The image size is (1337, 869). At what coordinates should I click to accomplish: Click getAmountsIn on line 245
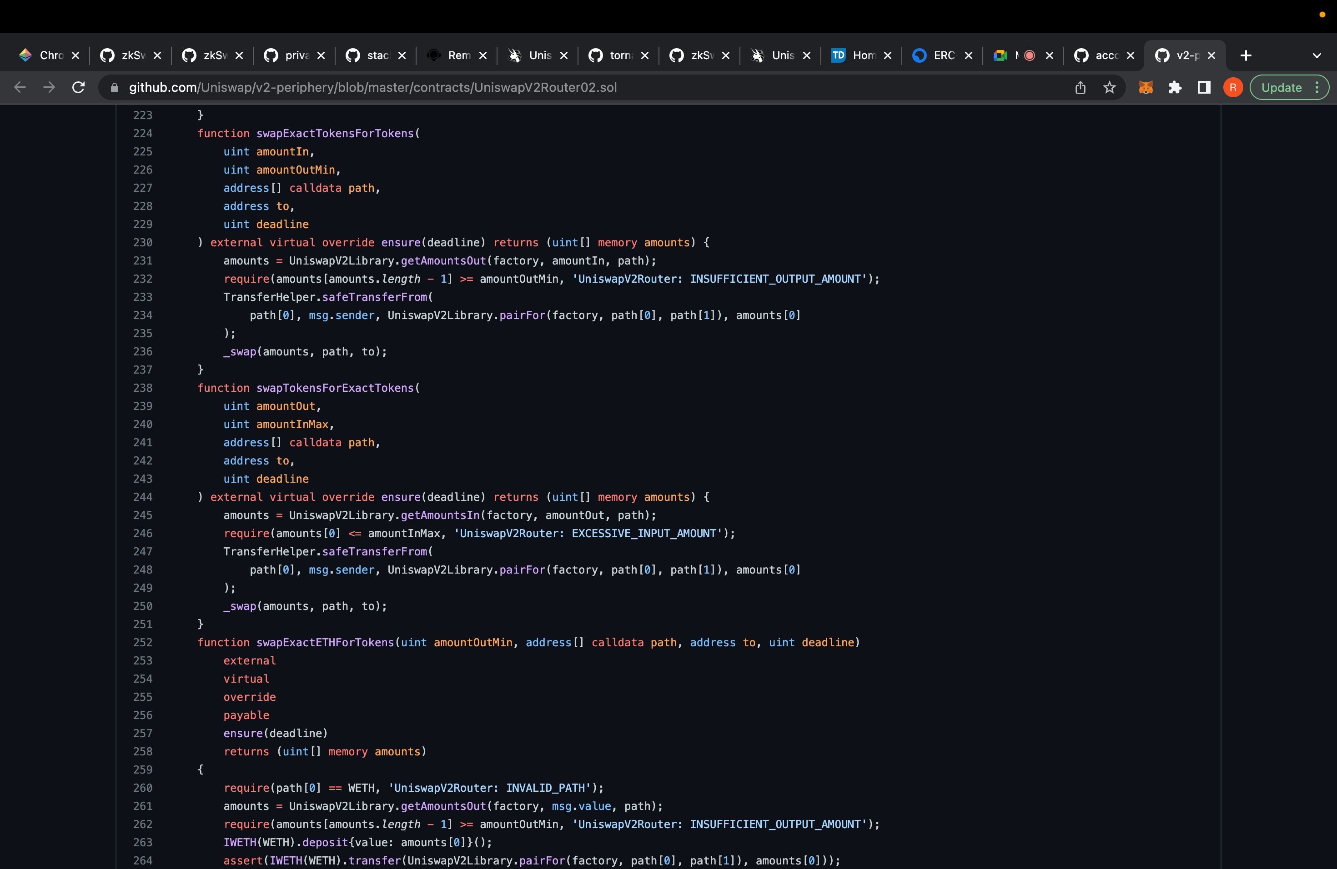[440, 515]
